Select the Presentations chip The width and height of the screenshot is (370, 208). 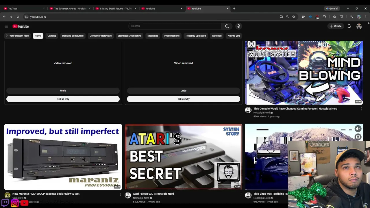coord(172,36)
